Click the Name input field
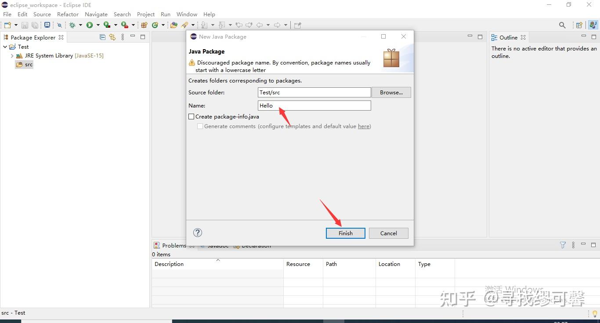 [x=314, y=105]
